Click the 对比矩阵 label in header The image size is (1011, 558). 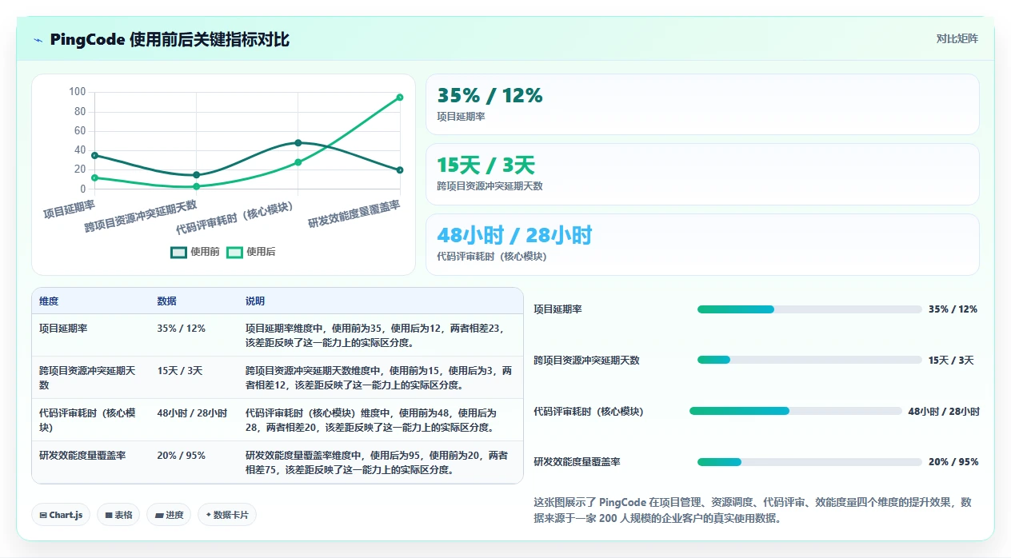tap(957, 38)
